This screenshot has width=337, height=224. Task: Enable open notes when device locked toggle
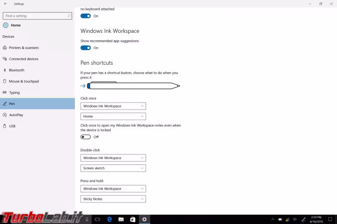86,137
